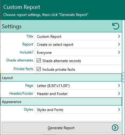125x135 pixels.
Task: Click the Styles label
Action: (x=28, y=109)
